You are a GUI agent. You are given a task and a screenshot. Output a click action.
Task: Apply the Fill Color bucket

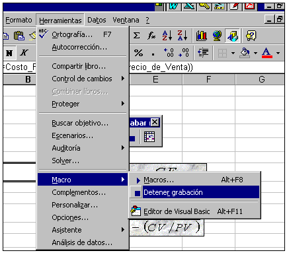click(x=245, y=53)
